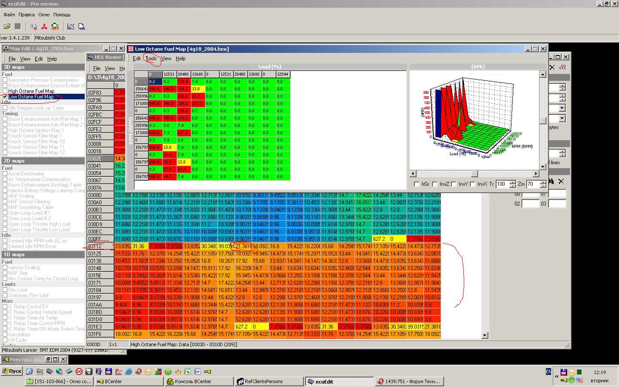Click the 3D maps section header

tap(43, 67)
